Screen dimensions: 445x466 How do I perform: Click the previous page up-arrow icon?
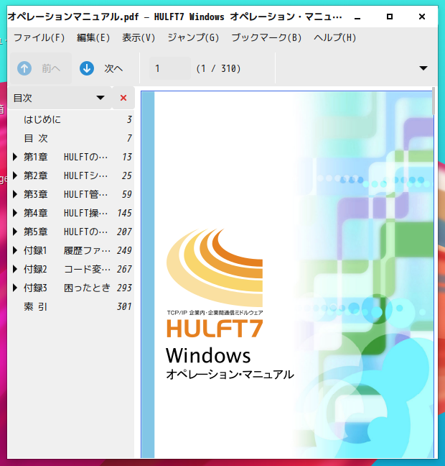click(x=24, y=68)
